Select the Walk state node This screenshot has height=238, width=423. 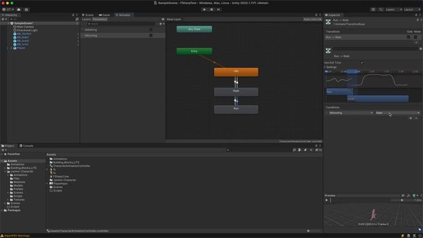tap(236, 92)
